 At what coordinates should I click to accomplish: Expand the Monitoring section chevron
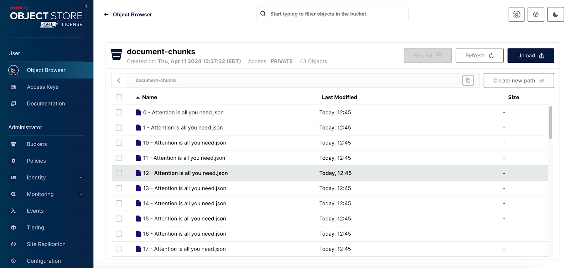(81, 194)
